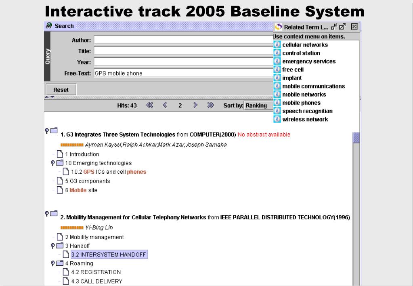Click relevance bar of Yi-Bing Lin result

[72, 227]
